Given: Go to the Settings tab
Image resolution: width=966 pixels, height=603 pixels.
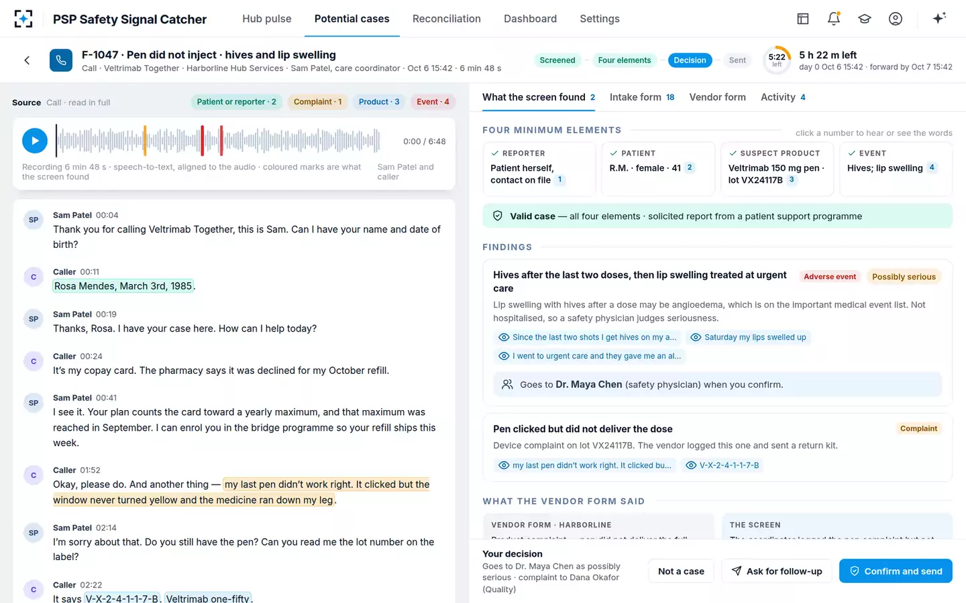Looking at the screenshot, I should [x=600, y=19].
